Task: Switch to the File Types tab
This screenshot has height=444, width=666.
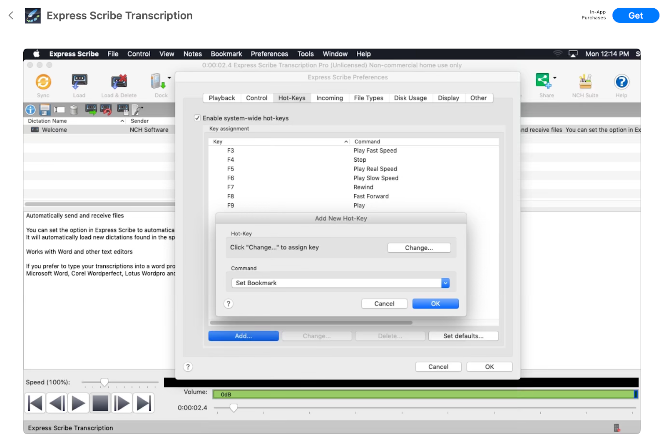Action: click(x=369, y=98)
